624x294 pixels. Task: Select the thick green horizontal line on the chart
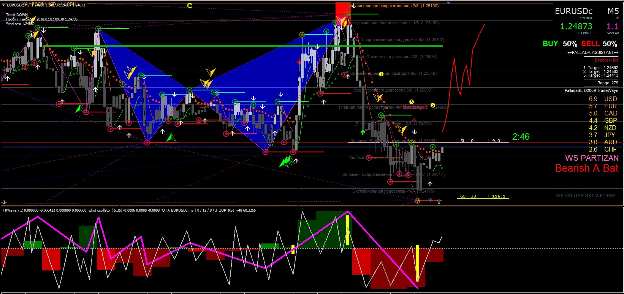pyautogui.click(x=244, y=46)
